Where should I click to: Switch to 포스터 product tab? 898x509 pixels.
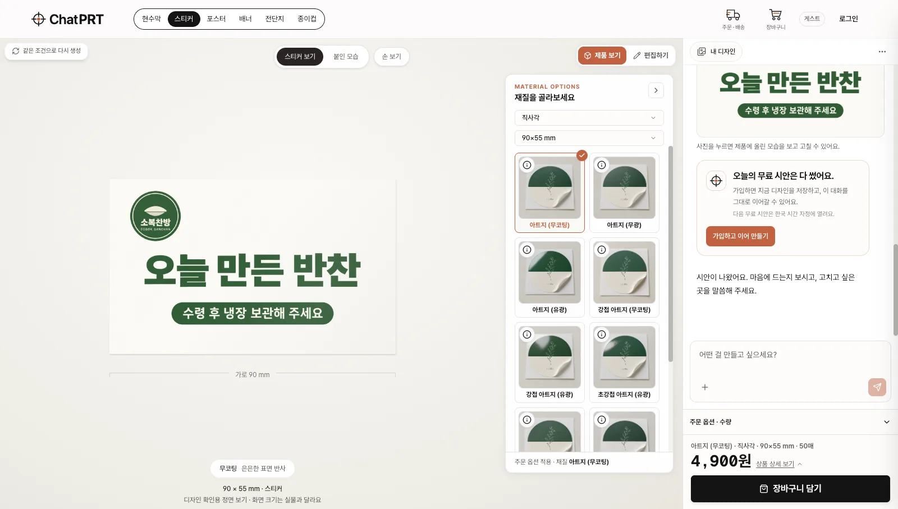pyautogui.click(x=216, y=19)
